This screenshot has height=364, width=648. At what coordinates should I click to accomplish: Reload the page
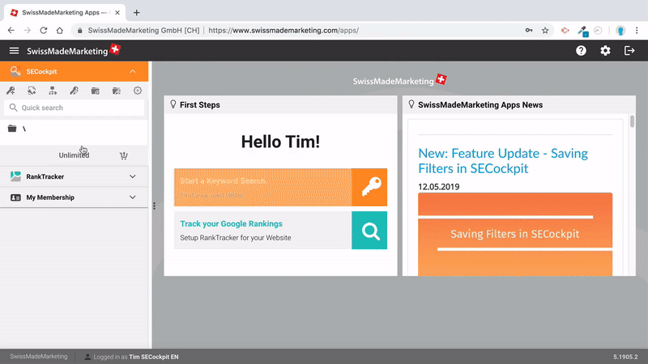pos(44,30)
